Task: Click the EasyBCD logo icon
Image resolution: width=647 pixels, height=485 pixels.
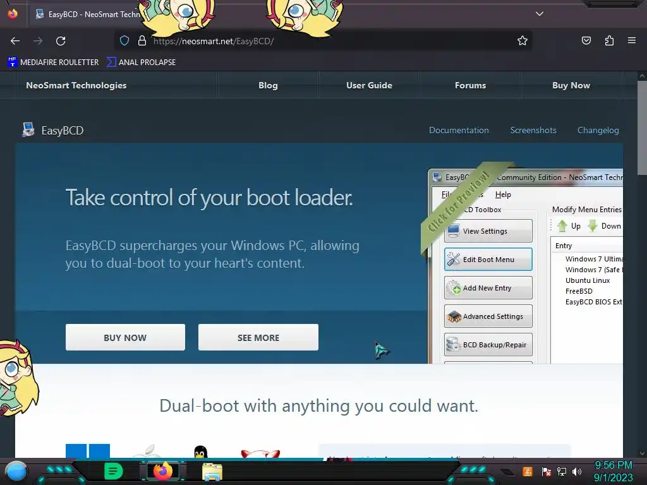Action: pos(28,129)
